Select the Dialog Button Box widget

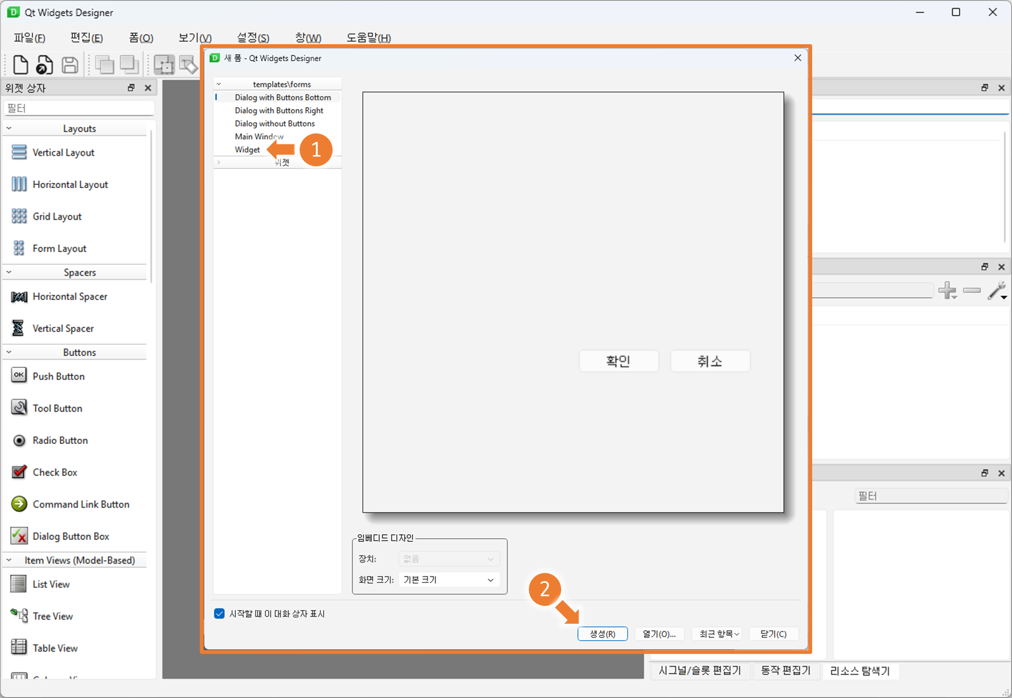pos(71,536)
